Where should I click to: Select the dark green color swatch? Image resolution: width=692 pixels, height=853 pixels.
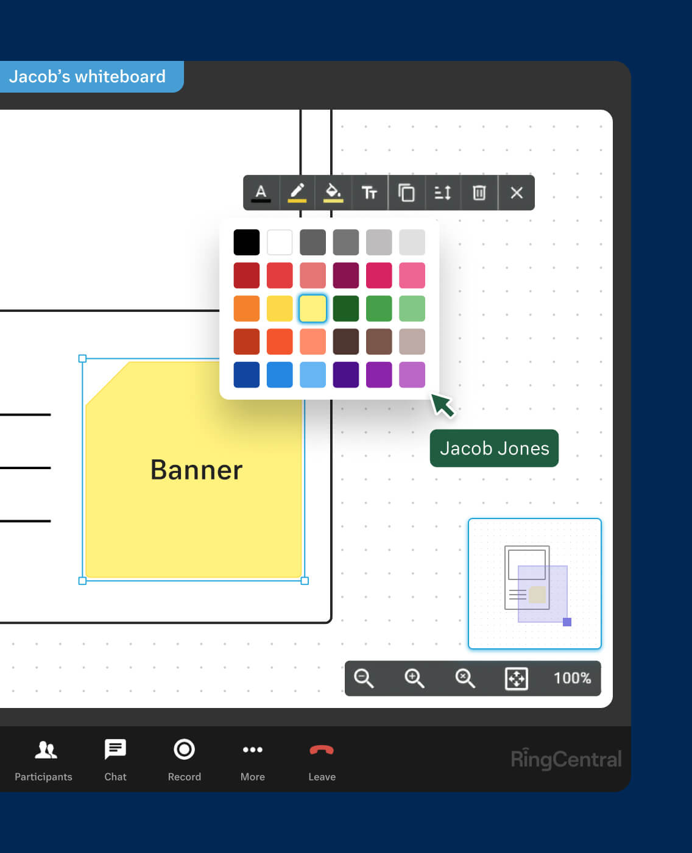(345, 308)
